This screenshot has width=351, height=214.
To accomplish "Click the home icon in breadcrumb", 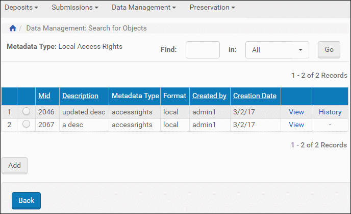I will point(13,28).
